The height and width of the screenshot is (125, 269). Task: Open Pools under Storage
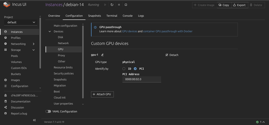click(x=14, y=56)
